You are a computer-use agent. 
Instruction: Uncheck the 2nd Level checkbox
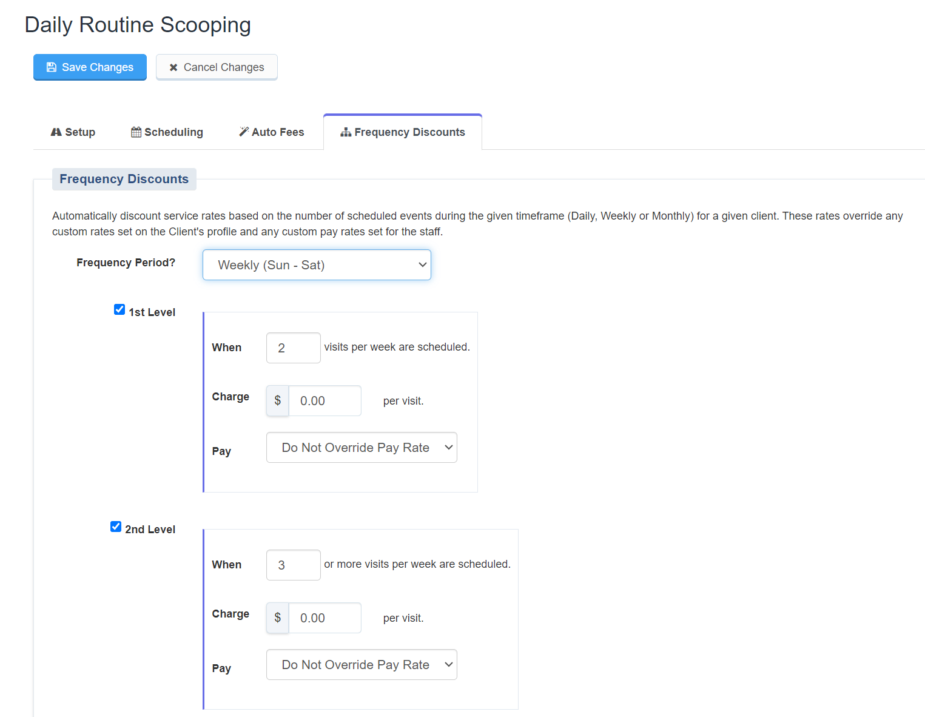(116, 527)
